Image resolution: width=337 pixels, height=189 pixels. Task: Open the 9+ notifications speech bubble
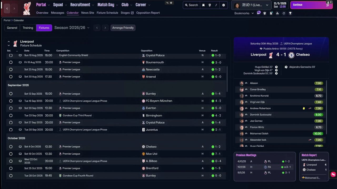(259, 13)
